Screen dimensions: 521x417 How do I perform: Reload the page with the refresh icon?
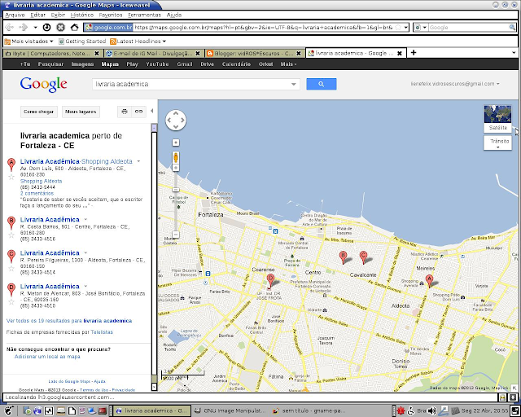pos(47,27)
